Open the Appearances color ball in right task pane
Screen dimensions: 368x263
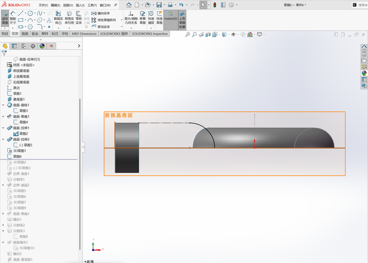point(364,73)
